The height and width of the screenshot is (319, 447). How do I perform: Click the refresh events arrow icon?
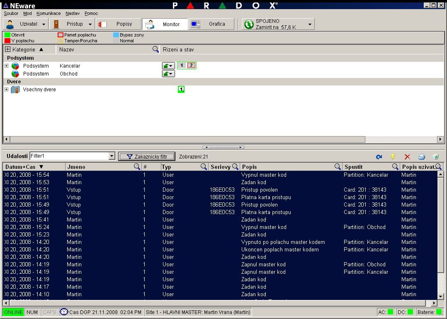(379, 157)
